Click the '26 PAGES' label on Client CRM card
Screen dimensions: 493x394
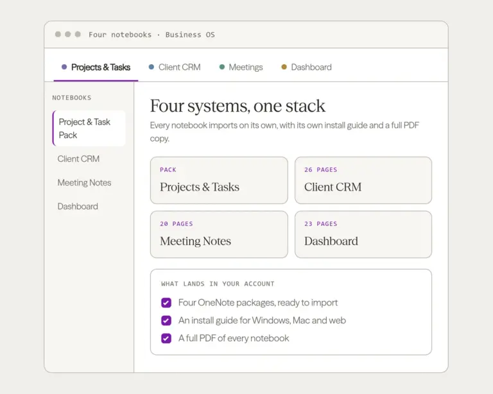coord(321,169)
